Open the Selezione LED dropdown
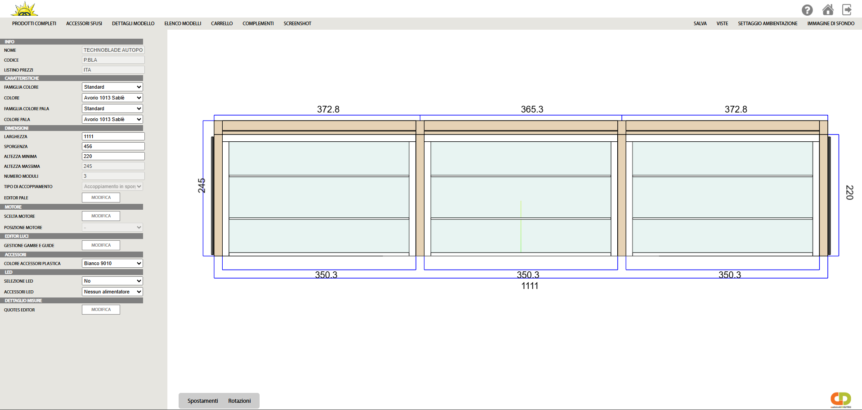862x410 pixels. tap(112, 281)
